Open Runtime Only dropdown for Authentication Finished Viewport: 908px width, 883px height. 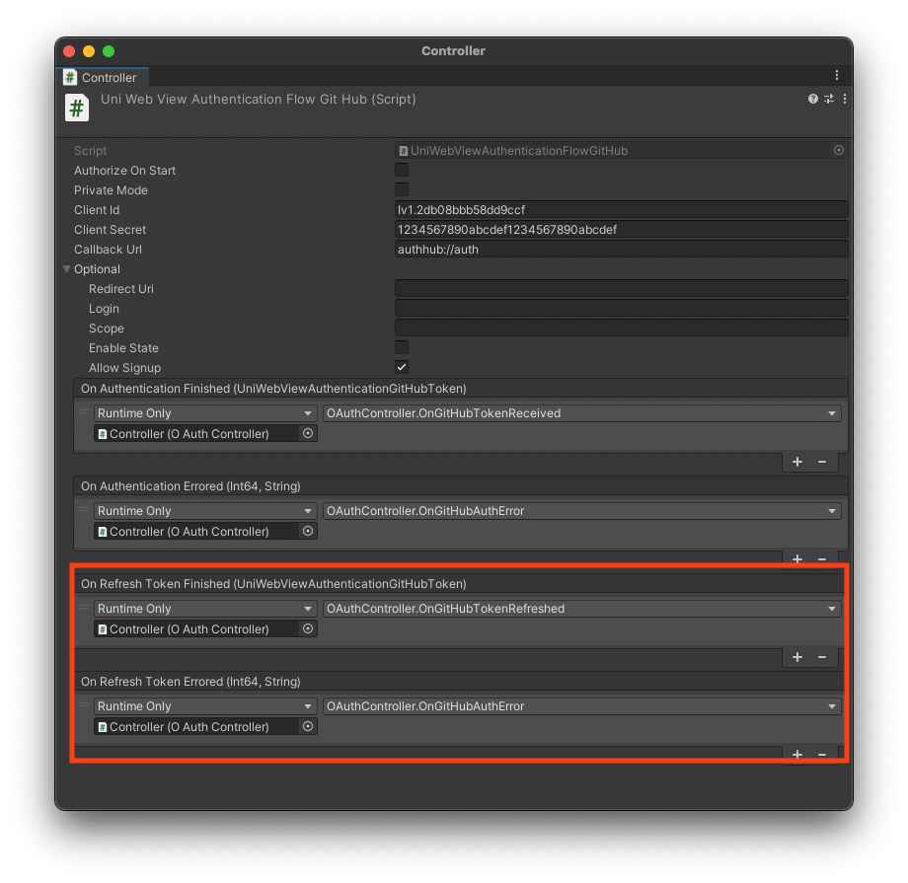(205, 413)
